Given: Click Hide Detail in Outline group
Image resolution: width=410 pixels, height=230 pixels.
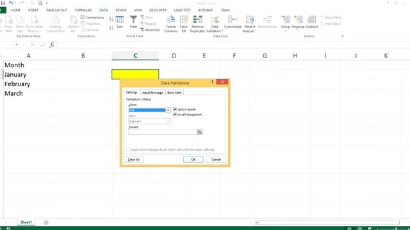Looking at the screenshot, I should pyautogui.click(x=331, y=24).
